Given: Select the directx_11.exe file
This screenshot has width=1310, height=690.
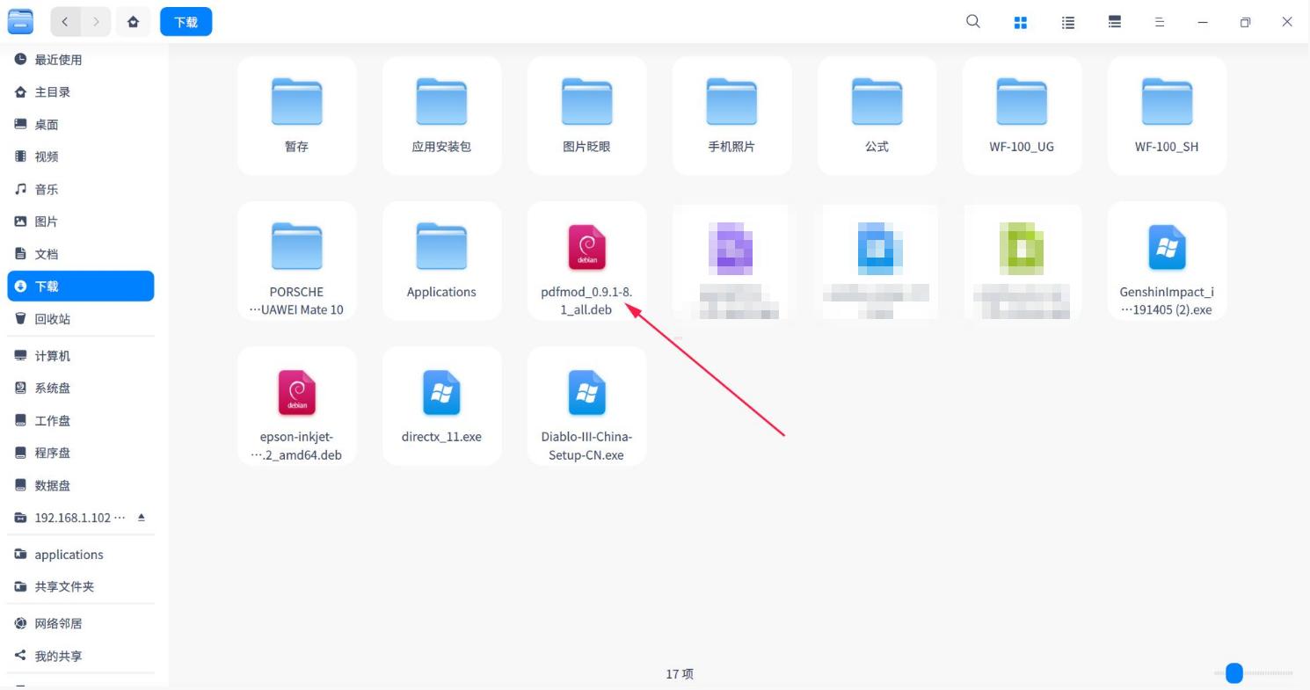Looking at the screenshot, I should click(441, 405).
